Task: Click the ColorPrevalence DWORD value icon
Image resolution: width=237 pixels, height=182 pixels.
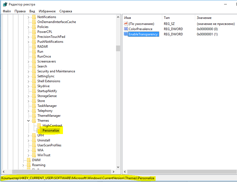Action: [x=126, y=29]
